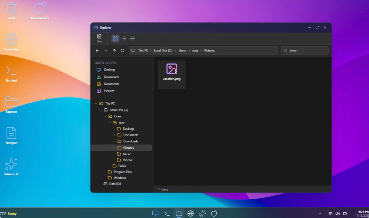This screenshot has width=369, height=218.
Task: Collapse the This PC tree node
Action: coord(96,103)
